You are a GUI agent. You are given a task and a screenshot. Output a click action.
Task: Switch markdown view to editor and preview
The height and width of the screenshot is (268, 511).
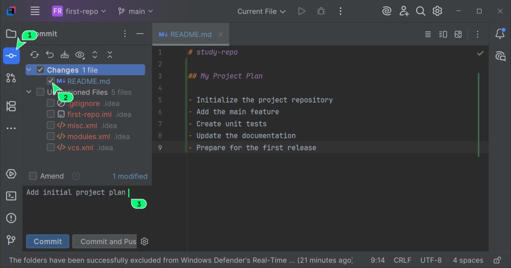pos(443,34)
